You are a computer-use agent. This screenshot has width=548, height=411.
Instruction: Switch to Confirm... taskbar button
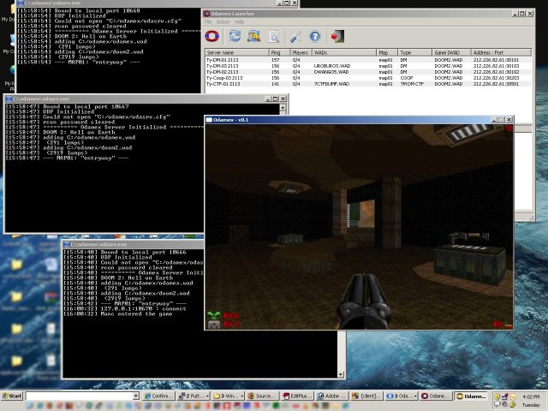point(158,396)
